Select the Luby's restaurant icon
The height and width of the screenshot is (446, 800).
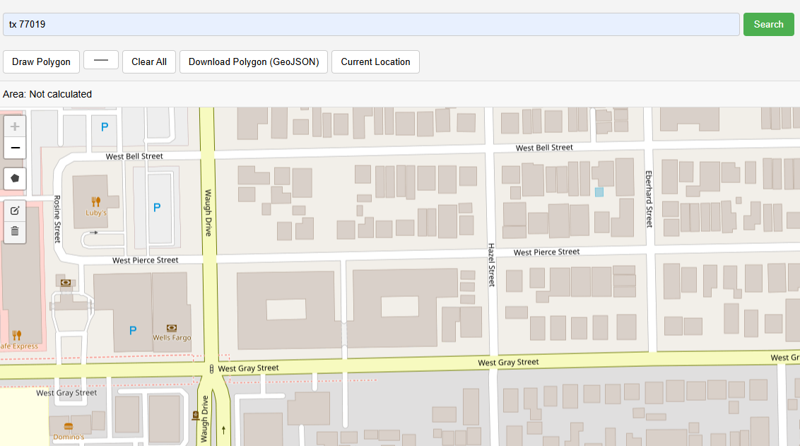pos(94,201)
